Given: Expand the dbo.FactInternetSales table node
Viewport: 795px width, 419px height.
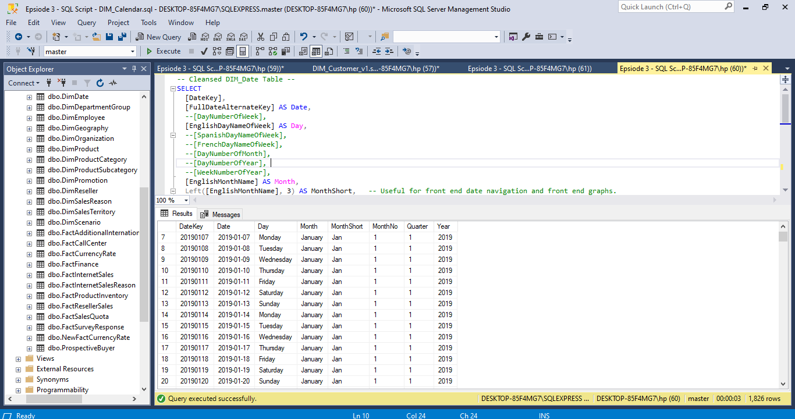Looking at the screenshot, I should [x=29, y=275].
